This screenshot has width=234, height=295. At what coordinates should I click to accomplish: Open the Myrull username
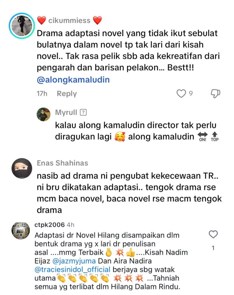66,112
